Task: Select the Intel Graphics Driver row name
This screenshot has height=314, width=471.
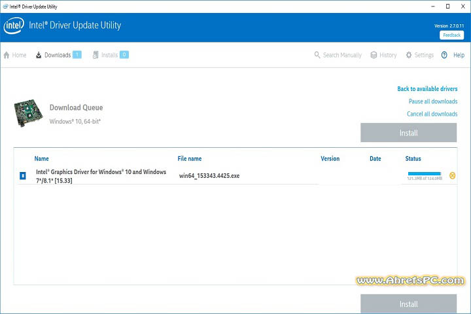Action: point(101,176)
